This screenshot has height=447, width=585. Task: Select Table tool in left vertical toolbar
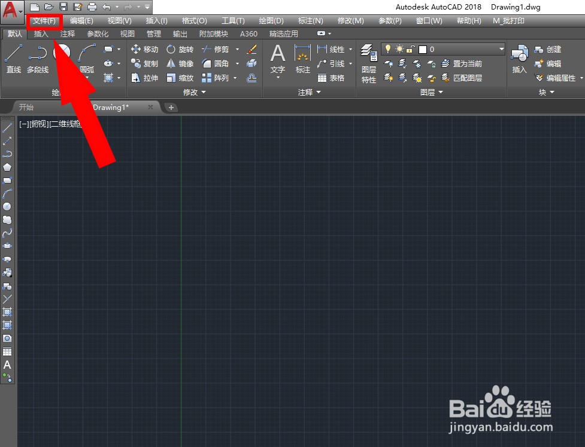[x=7, y=351]
